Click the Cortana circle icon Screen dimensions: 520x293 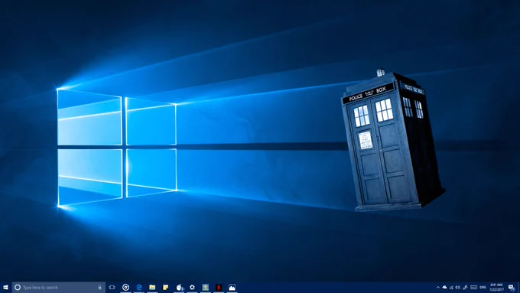pos(18,288)
